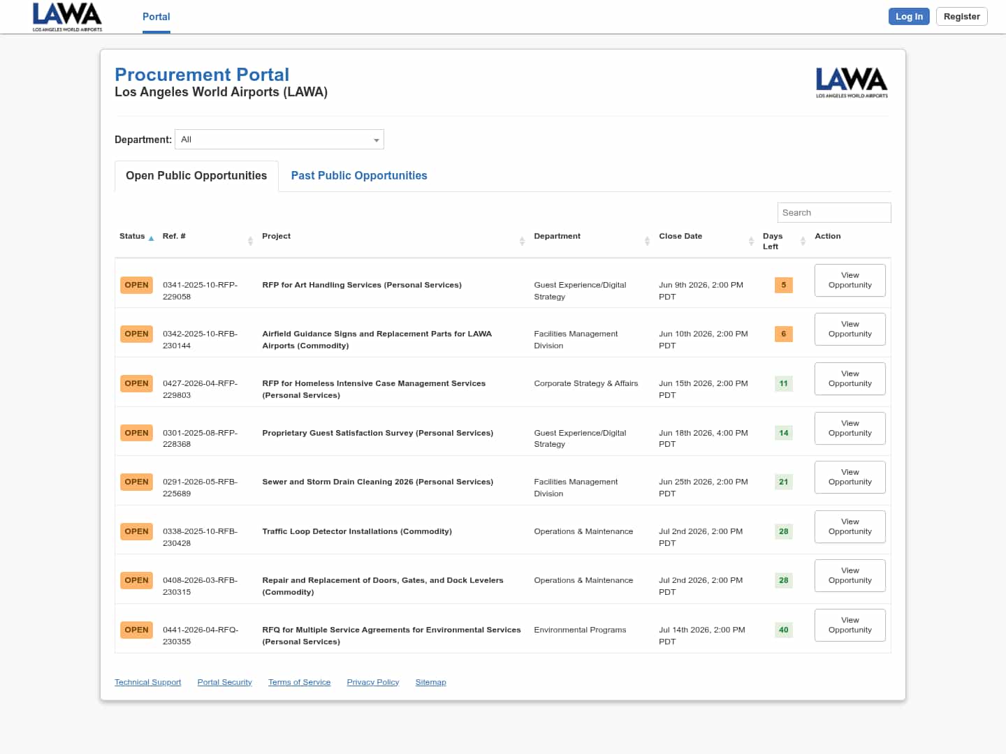The height and width of the screenshot is (754, 1006).
Task: Click the Register button
Action: (961, 17)
